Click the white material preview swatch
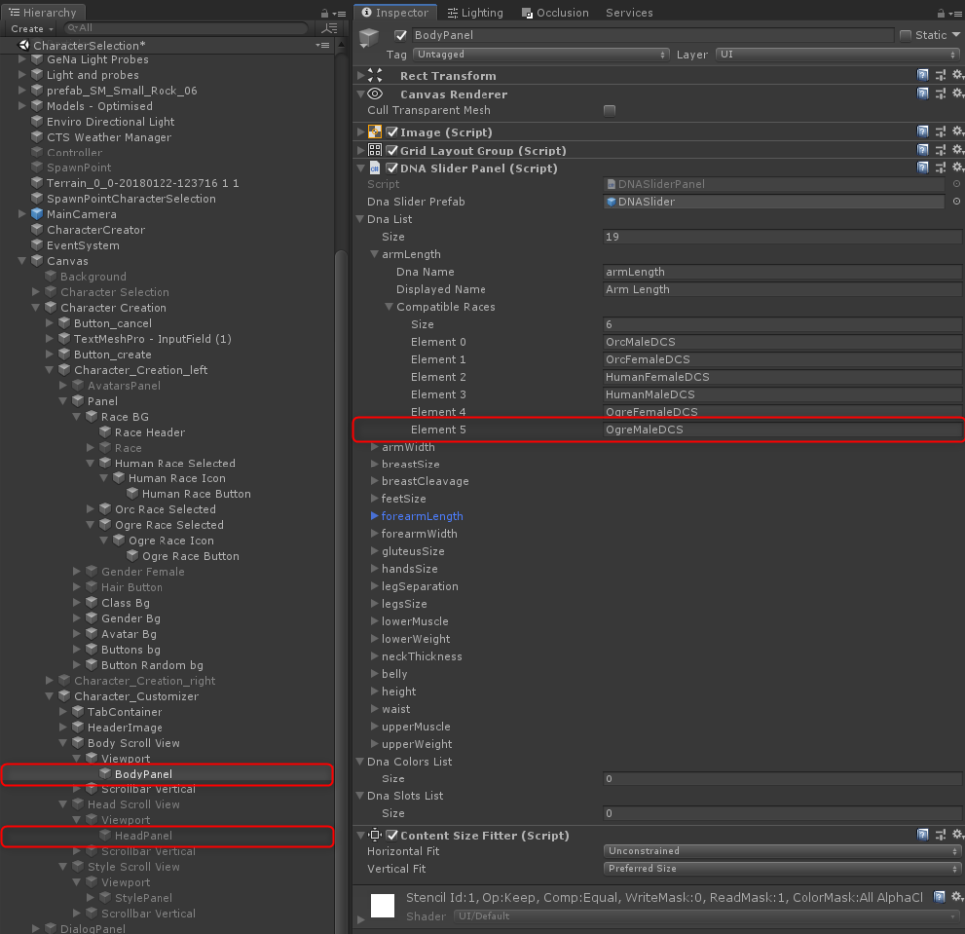Screen dimensions: 965x934 [384, 905]
